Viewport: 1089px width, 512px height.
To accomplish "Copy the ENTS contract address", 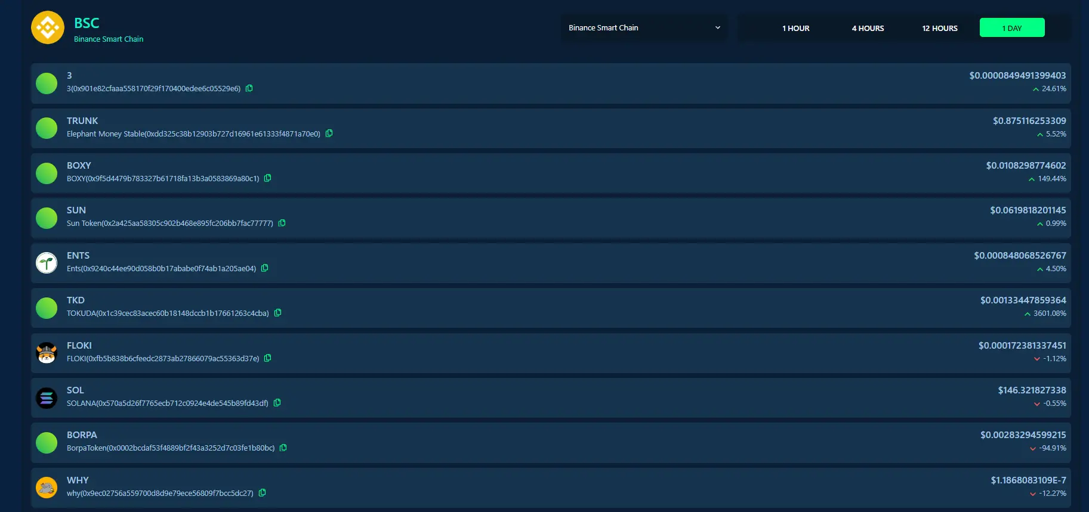I will [265, 268].
